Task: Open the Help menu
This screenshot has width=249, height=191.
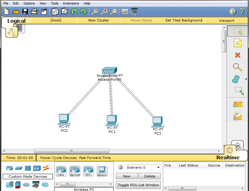Action: click(87, 3)
